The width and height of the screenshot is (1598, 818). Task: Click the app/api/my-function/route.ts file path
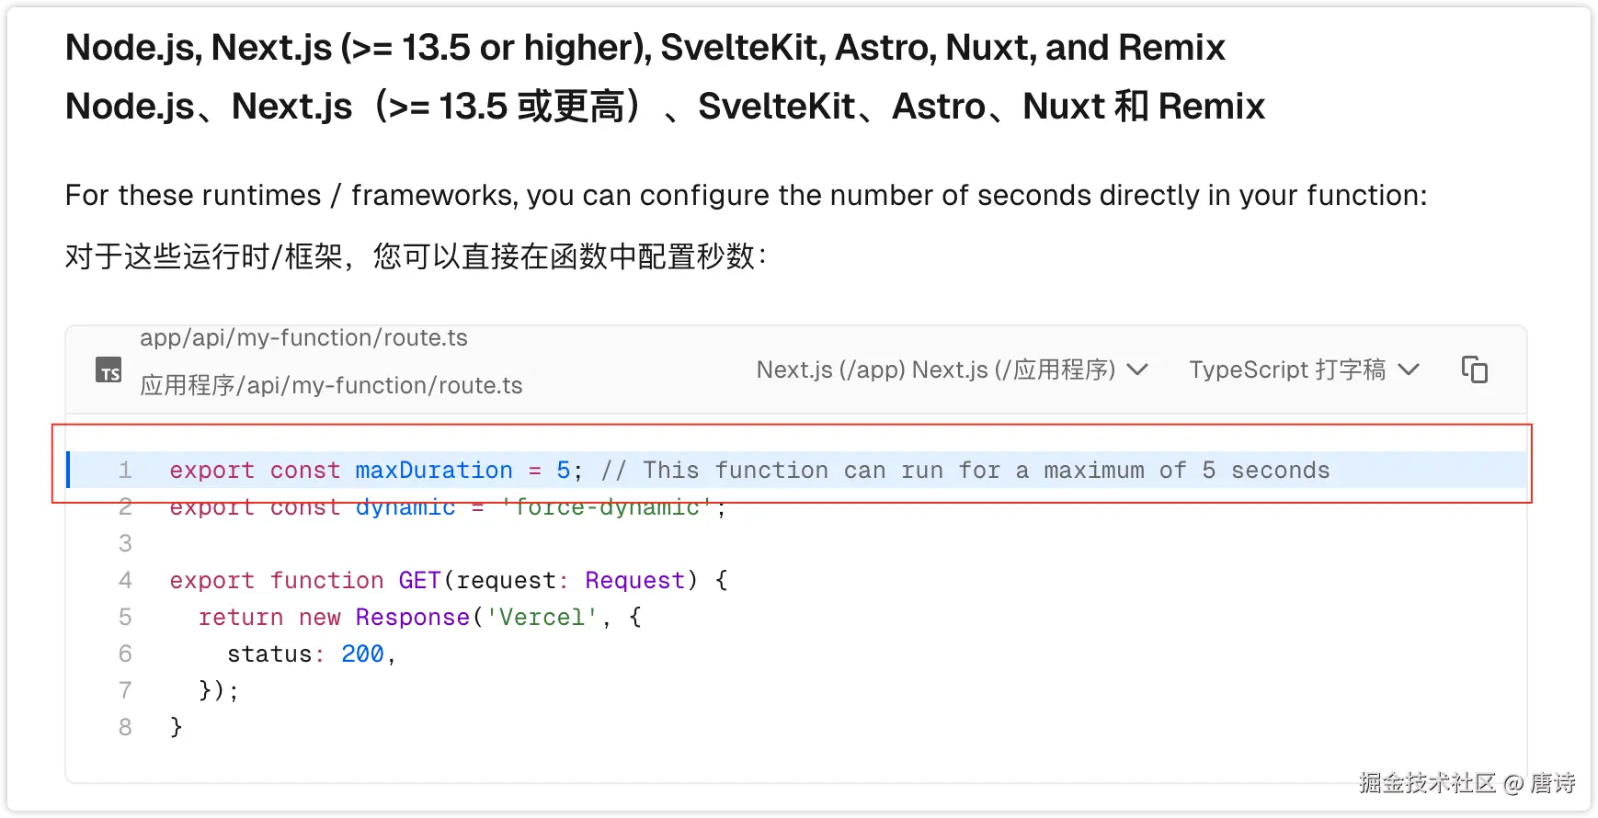(303, 338)
